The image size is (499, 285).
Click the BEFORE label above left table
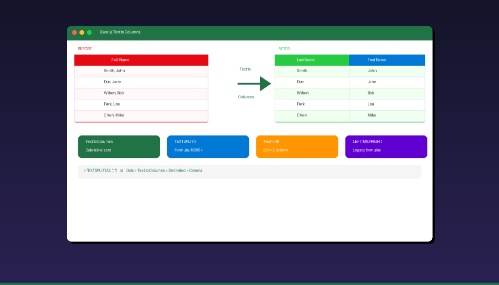[85, 49]
